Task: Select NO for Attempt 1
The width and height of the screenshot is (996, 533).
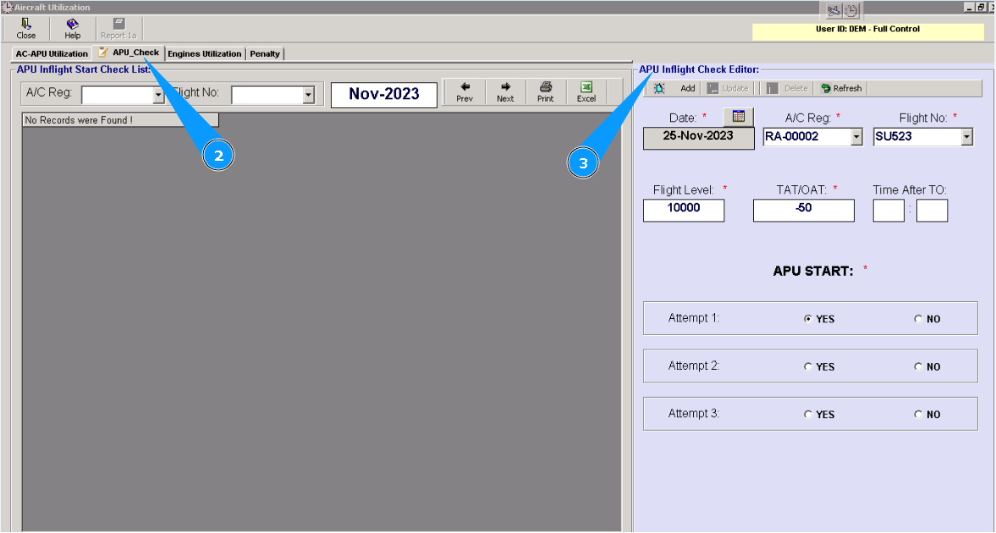Action: tap(918, 319)
